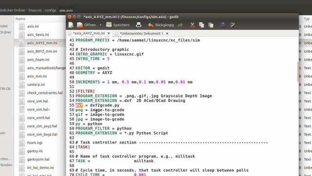
Task: Click the PROGRAM_FILTER = python line
Action: [103, 129]
